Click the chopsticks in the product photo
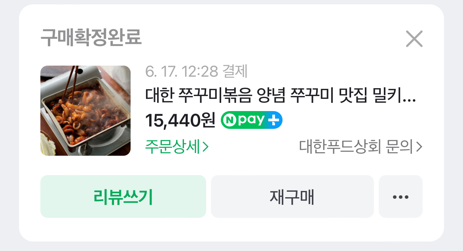 click(71, 83)
